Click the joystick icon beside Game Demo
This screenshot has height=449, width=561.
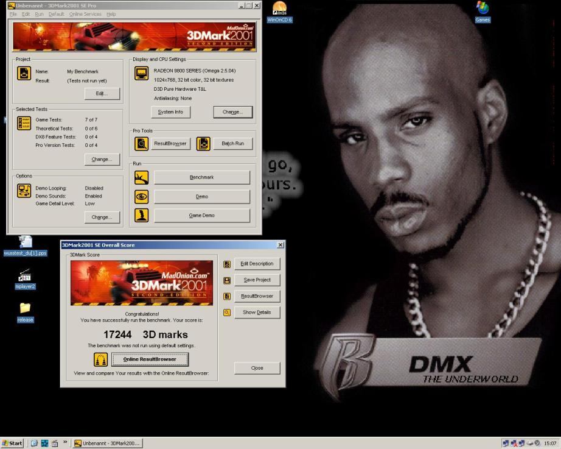tap(141, 216)
